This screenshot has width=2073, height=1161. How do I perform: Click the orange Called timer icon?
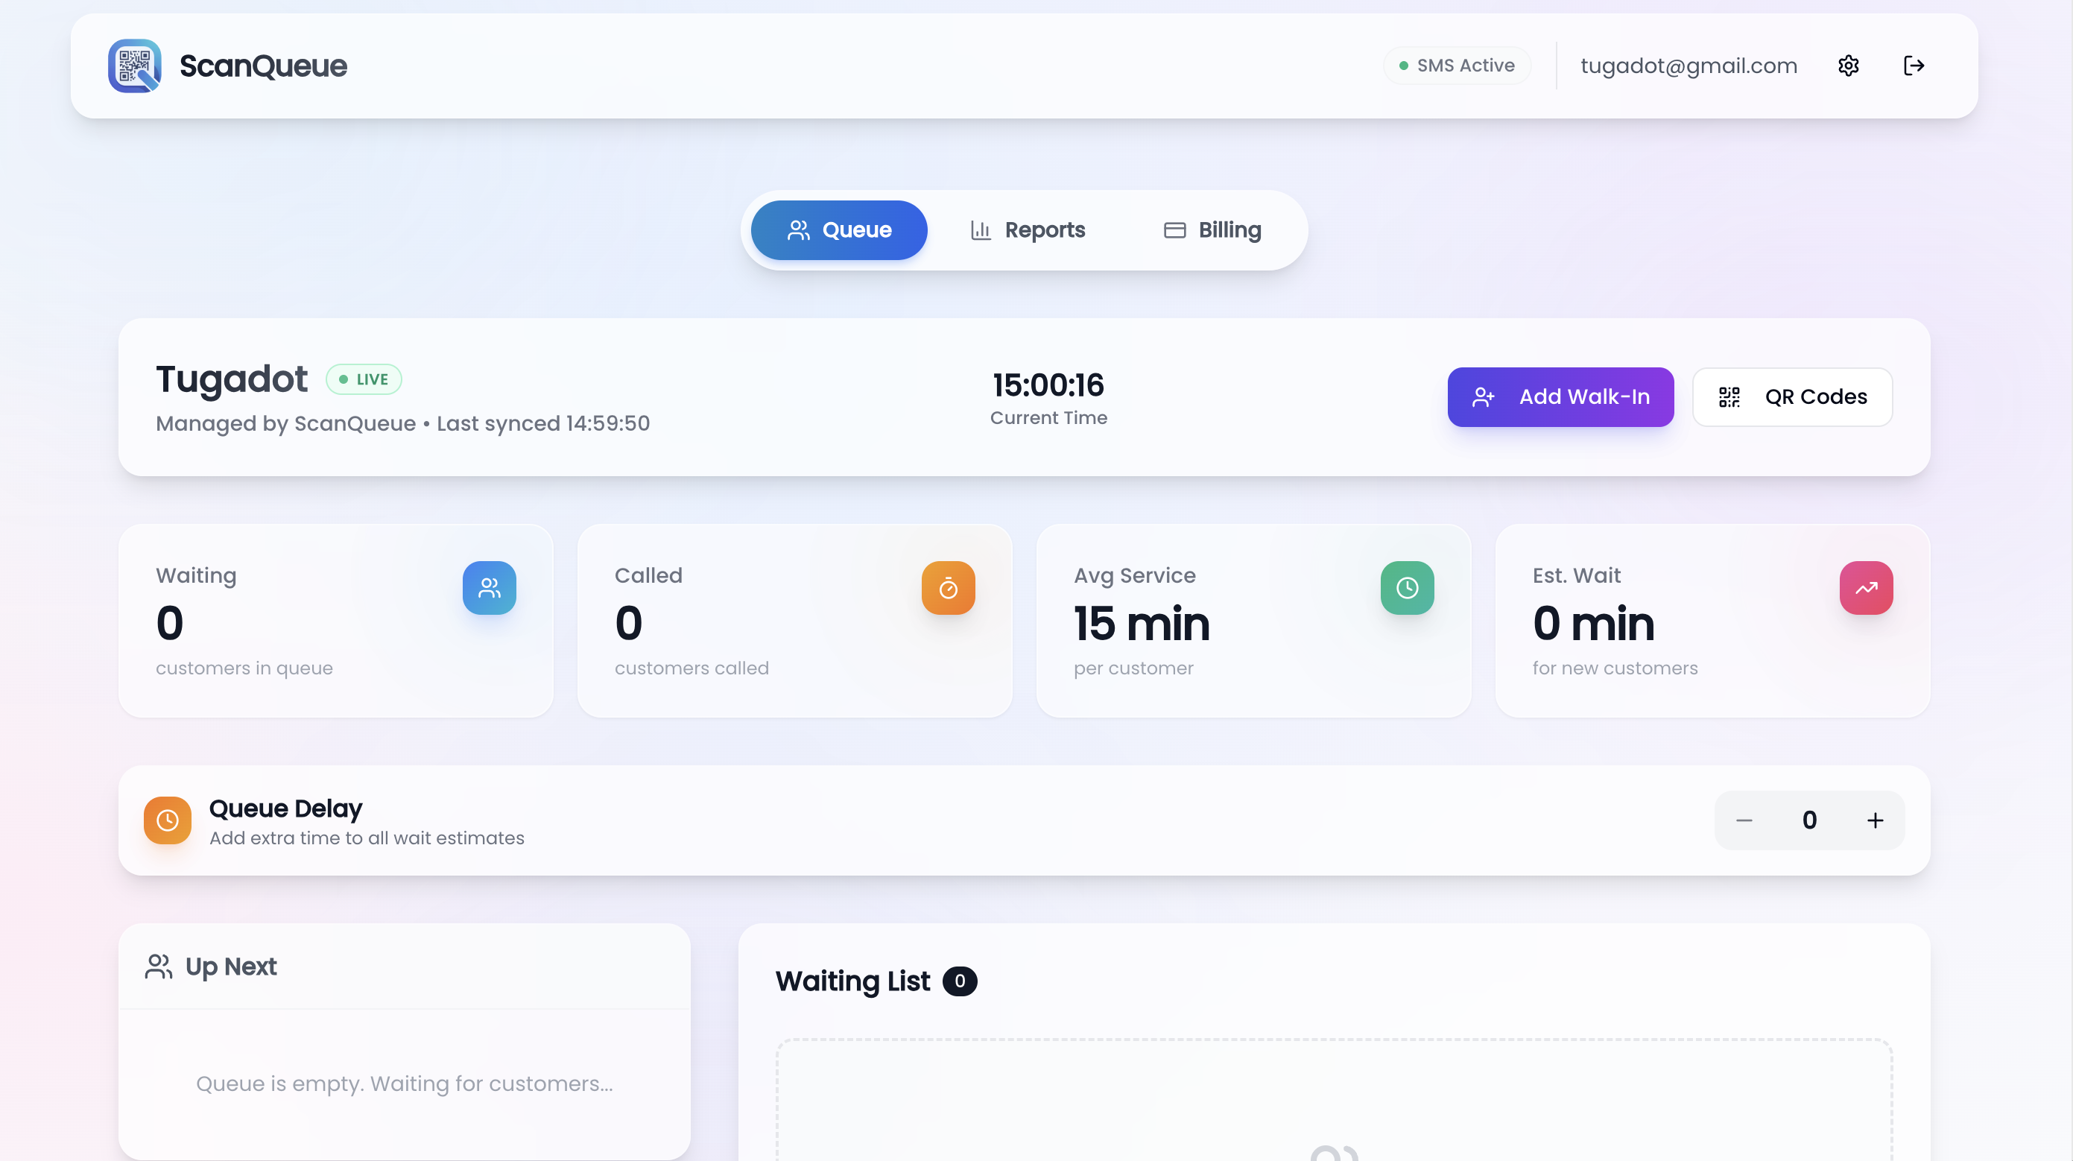point(948,587)
